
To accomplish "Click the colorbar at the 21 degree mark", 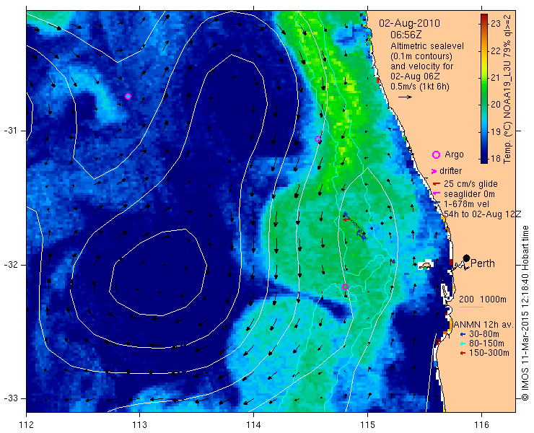I will (484, 78).
